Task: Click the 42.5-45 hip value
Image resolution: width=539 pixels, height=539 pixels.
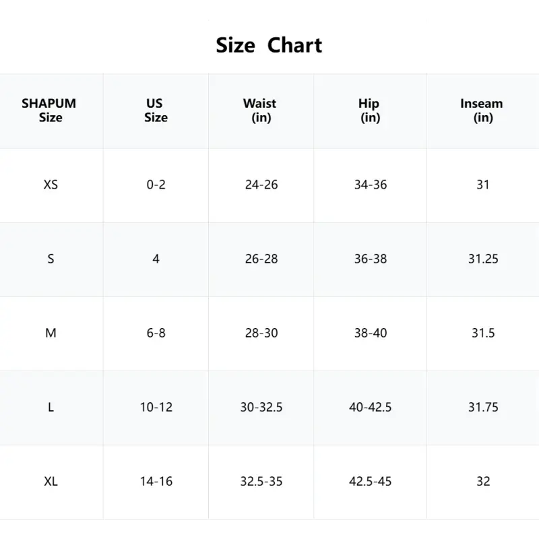Action: 371,481
